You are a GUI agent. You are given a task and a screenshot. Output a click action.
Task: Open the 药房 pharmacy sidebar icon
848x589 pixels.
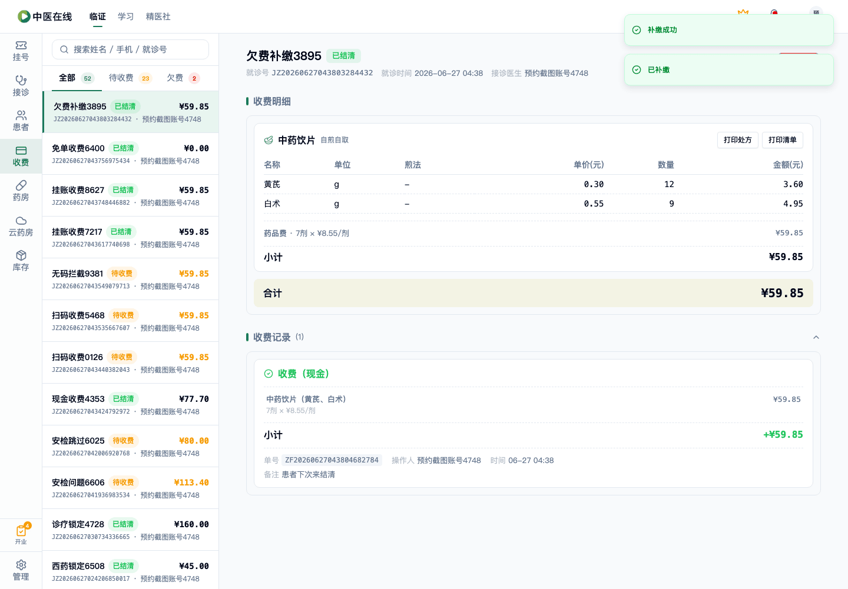tap(21, 191)
